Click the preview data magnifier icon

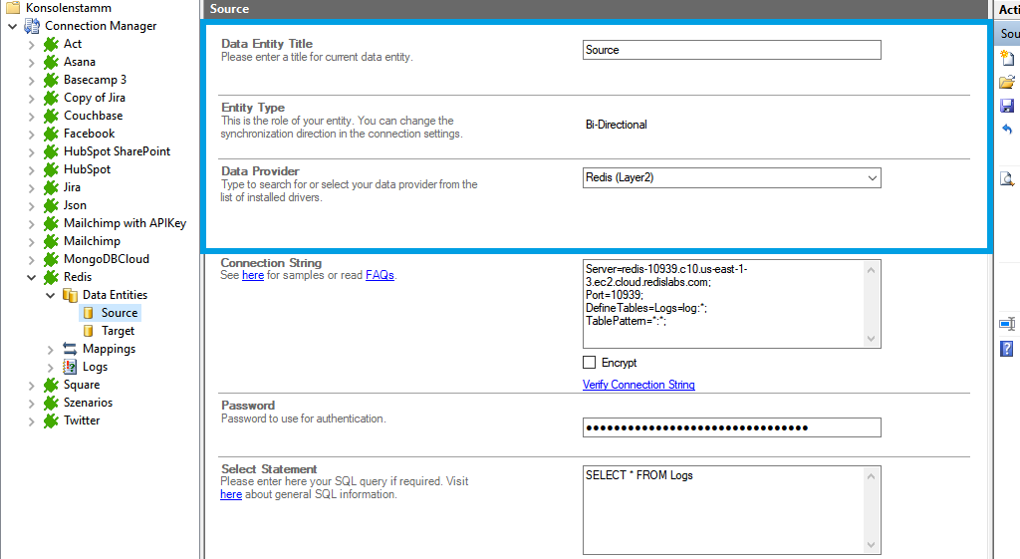[1007, 179]
